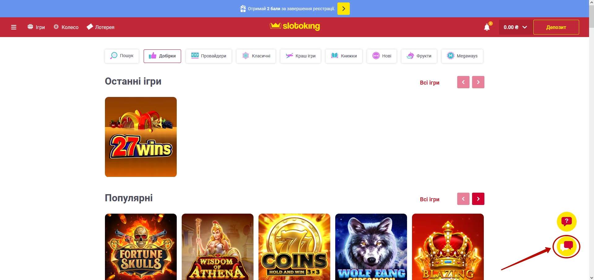
Task: Show next games in Популярні
Action: [478, 199]
